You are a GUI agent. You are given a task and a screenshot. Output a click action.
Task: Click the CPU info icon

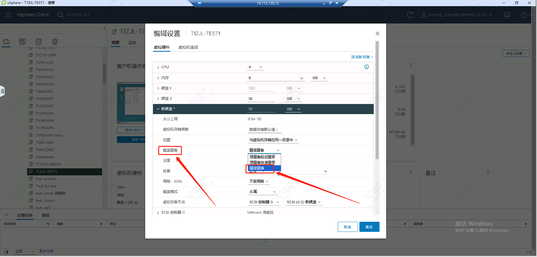[x=366, y=67]
